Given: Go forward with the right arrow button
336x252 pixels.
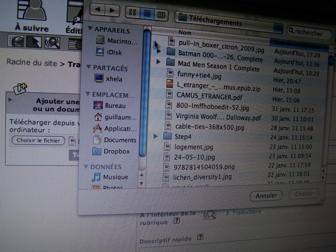Looking at the screenshot, I should 112,10.
